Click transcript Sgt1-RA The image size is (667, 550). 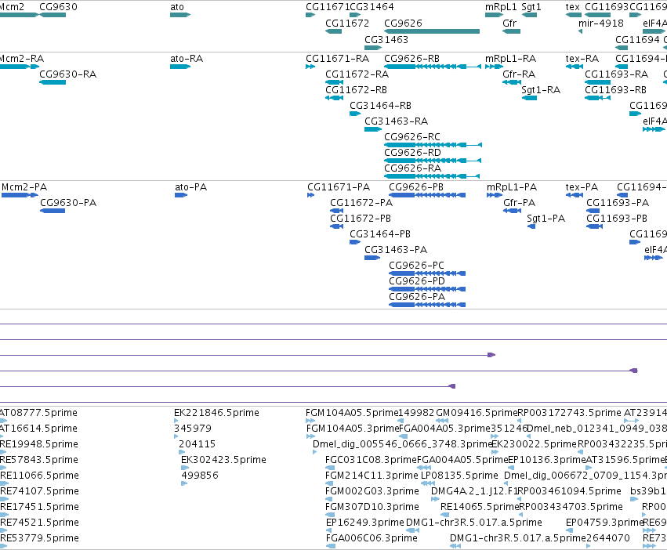(x=529, y=98)
